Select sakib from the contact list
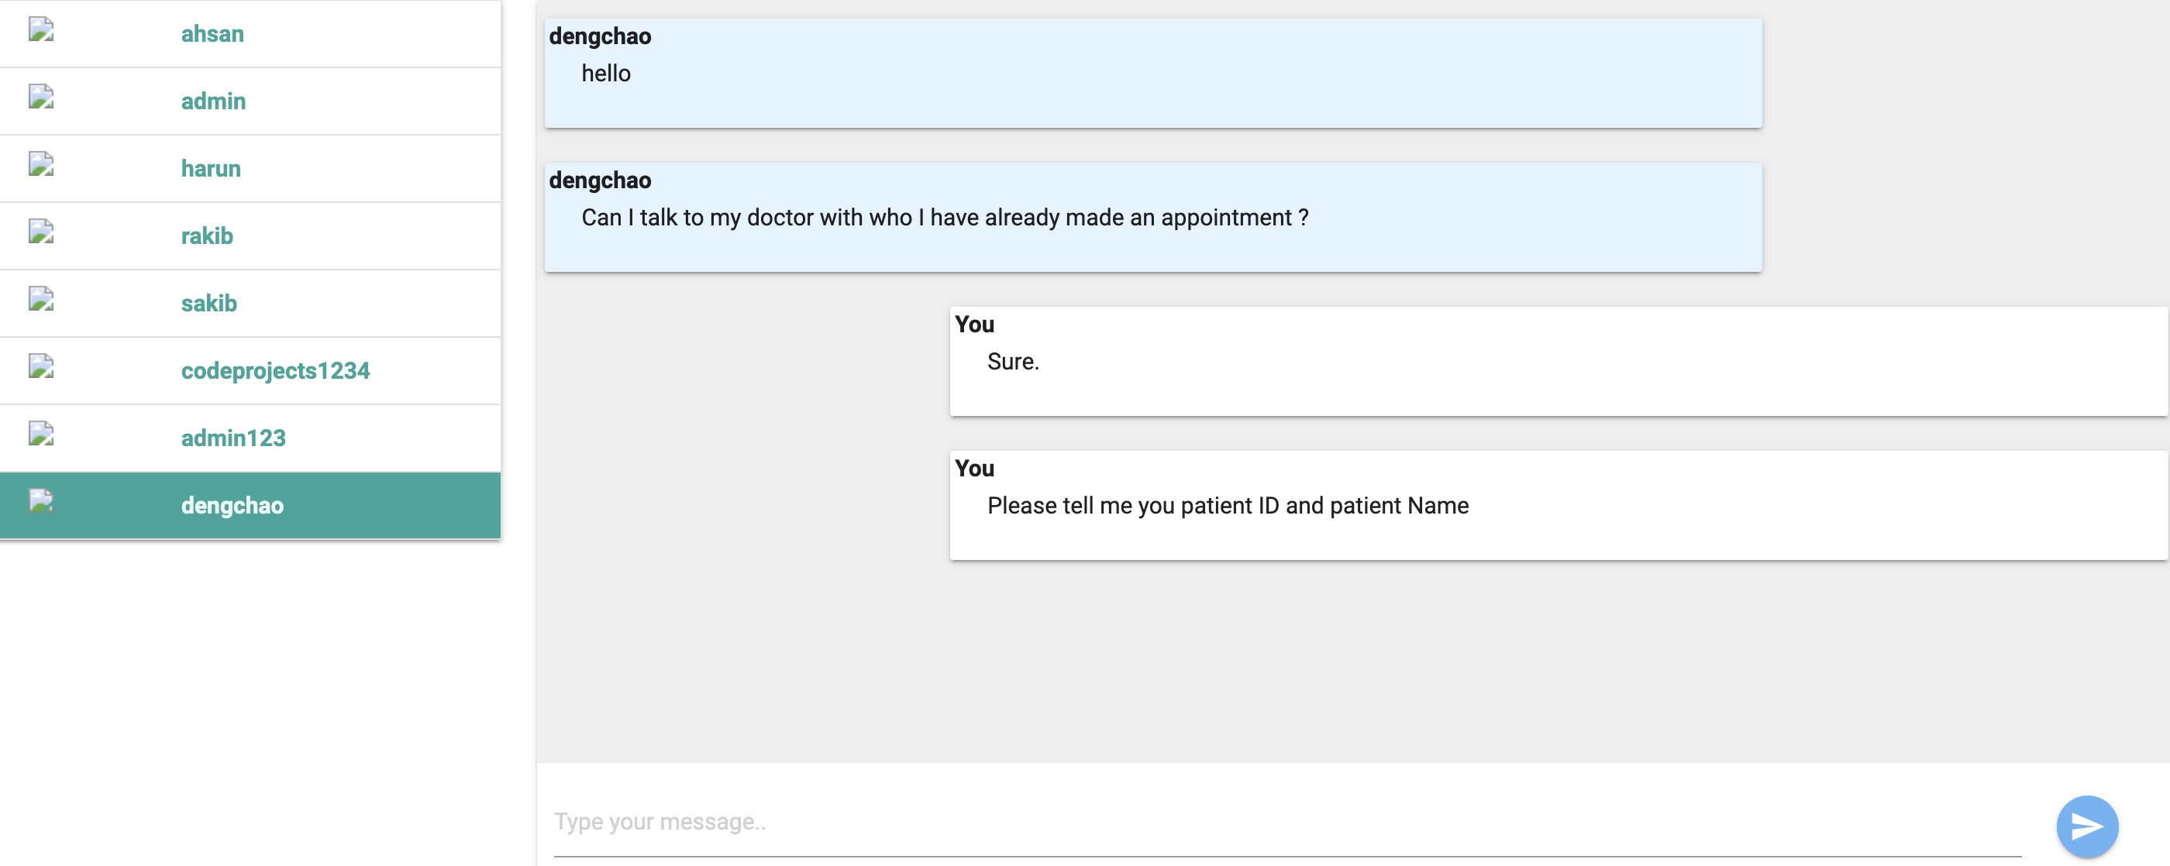This screenshot has height=866, width=2170. 209,302
